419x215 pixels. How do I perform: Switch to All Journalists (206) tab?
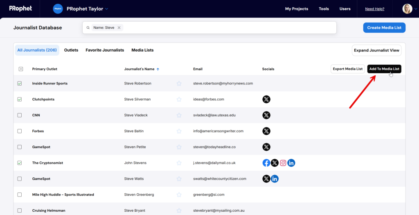click(37, 50)
